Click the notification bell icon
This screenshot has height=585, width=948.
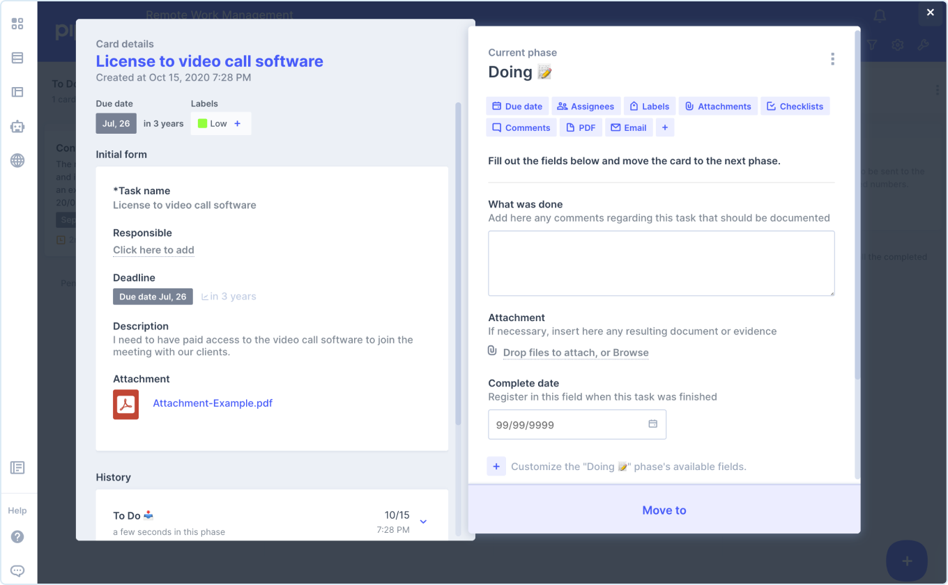[879, 16]
